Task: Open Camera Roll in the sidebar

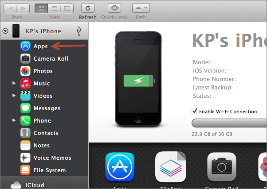Action: click(x=51, y=58)
